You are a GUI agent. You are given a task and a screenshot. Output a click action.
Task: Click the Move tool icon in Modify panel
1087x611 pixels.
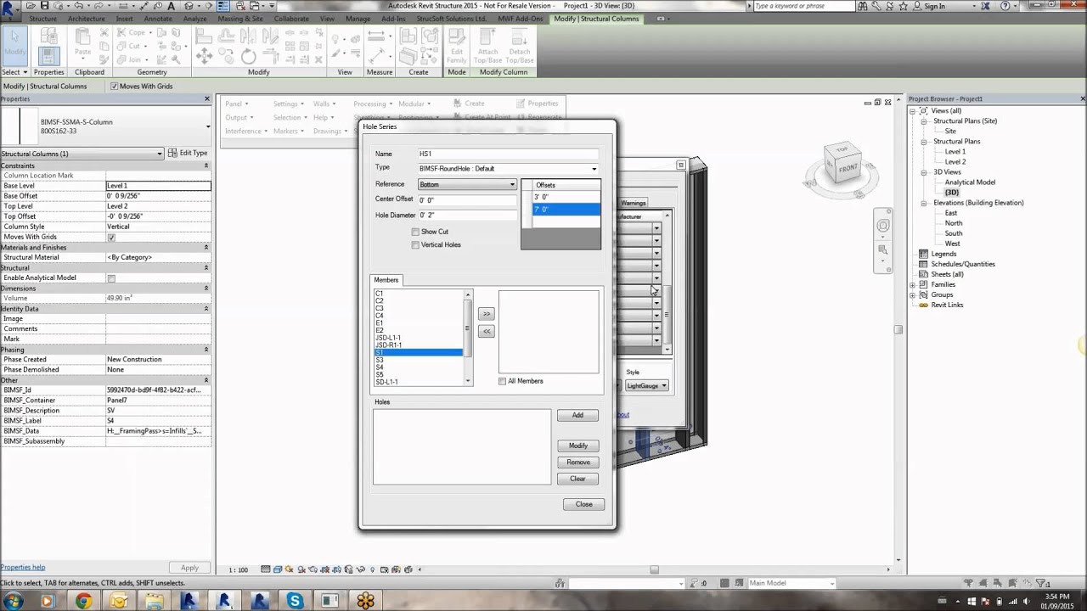[204, 56]
